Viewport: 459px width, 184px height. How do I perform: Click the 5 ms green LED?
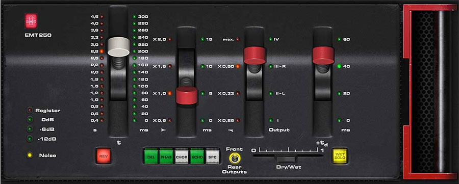pos(202,94)
